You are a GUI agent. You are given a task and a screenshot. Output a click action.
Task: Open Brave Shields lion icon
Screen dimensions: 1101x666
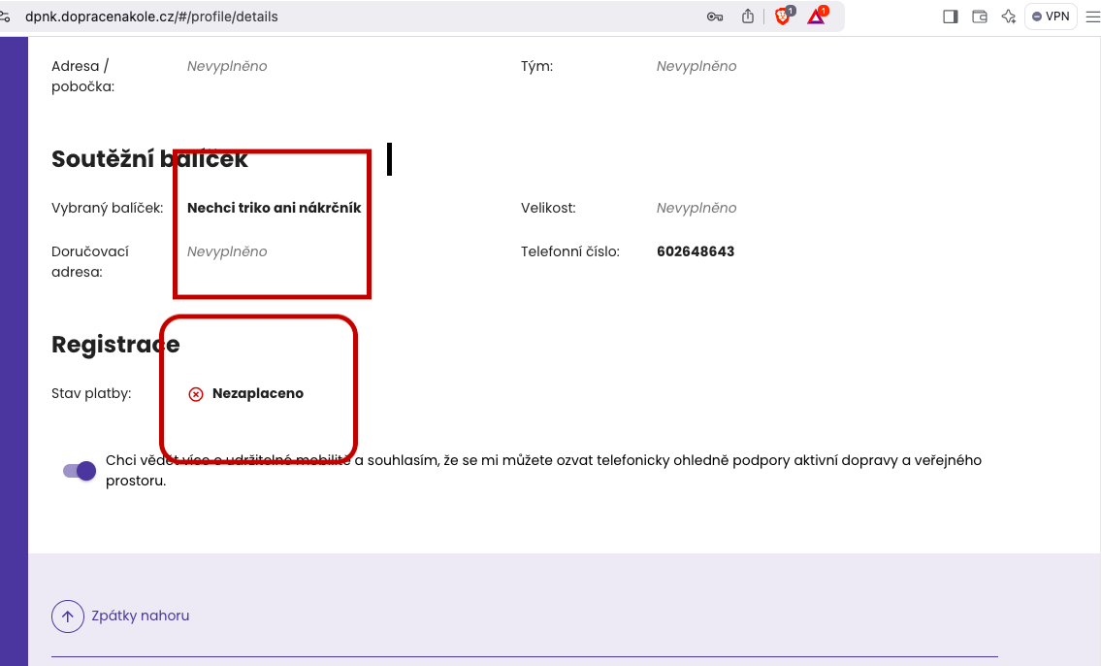pos(783,17)
